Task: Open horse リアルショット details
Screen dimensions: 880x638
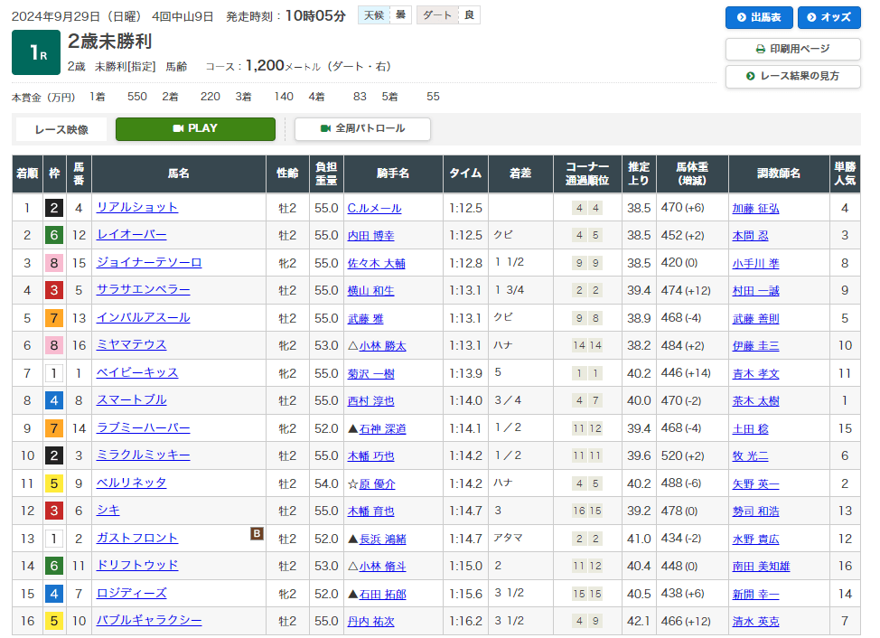Action: (x=137, y=207)
